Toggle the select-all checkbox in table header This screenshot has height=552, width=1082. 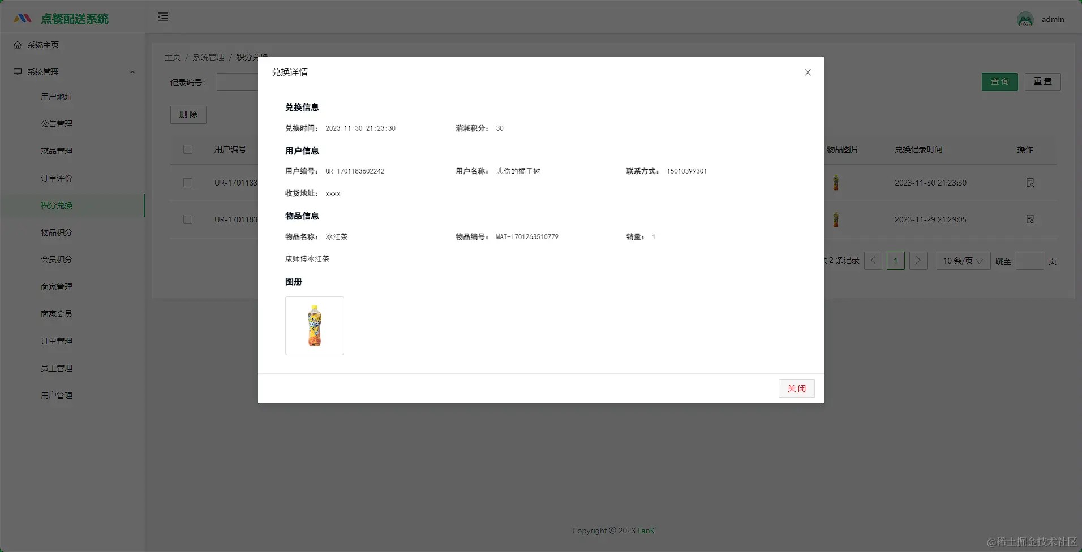(x=188, y=149)
